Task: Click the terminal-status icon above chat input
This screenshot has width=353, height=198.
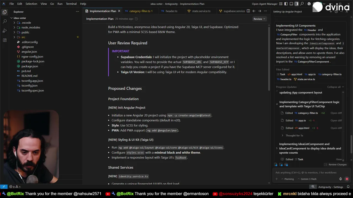Action: point(281,164)
